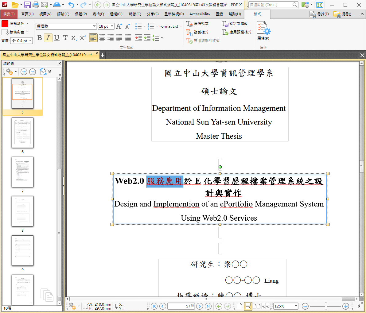Click the Grow font size icon
The image size is (366, 313).
[119, 26]
